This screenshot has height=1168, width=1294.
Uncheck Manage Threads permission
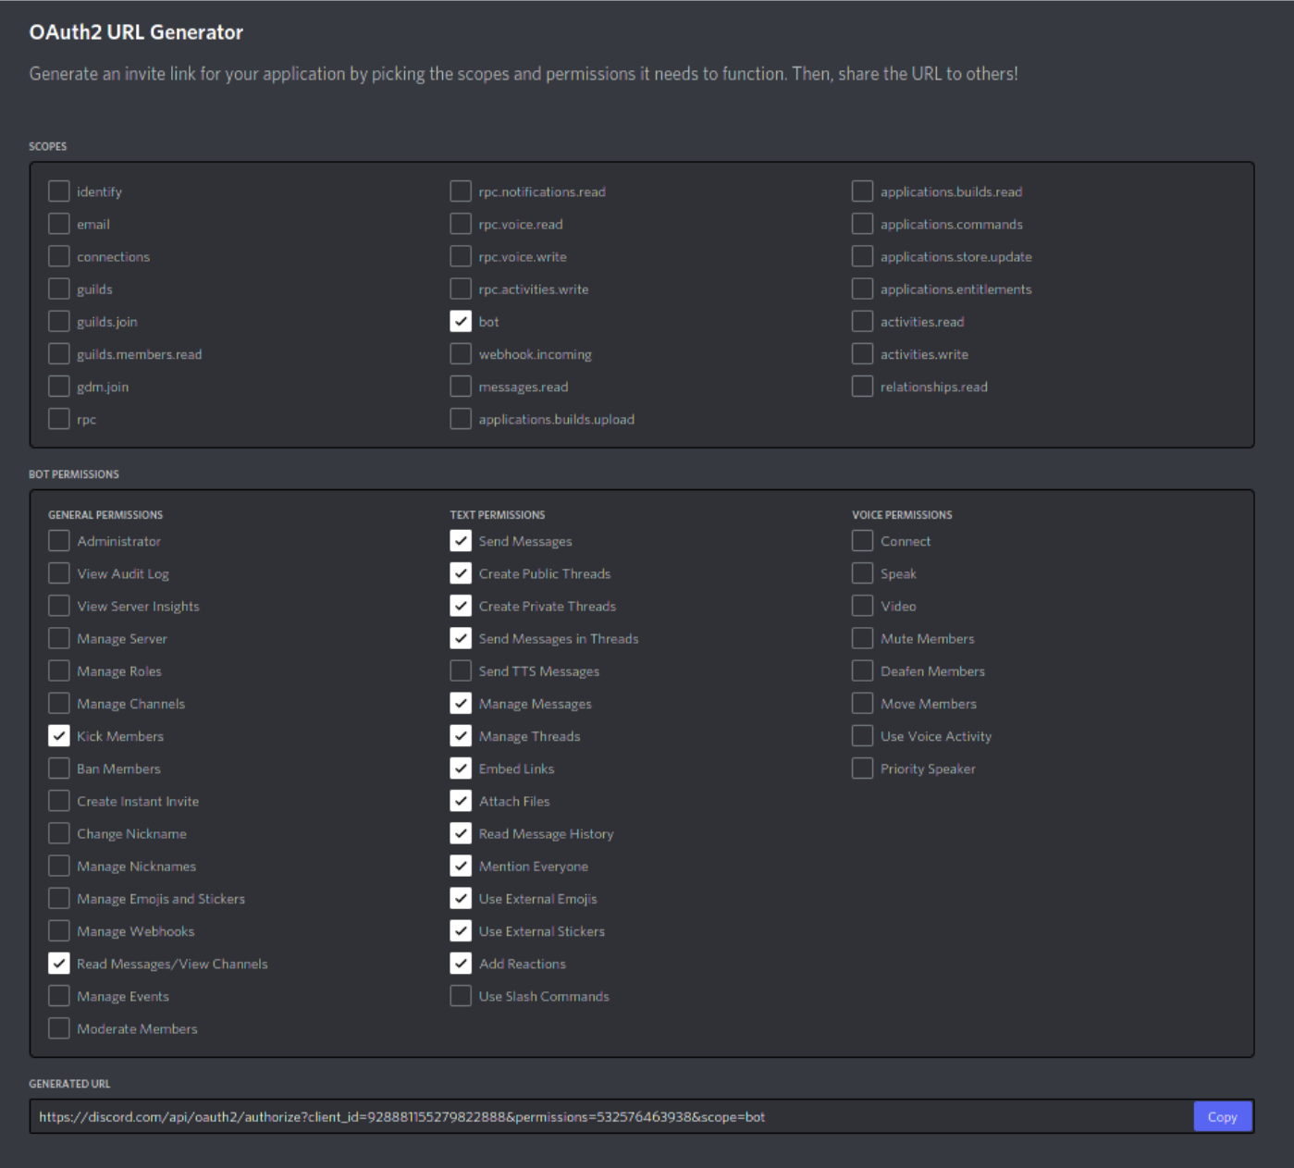(x=461, y=735)
